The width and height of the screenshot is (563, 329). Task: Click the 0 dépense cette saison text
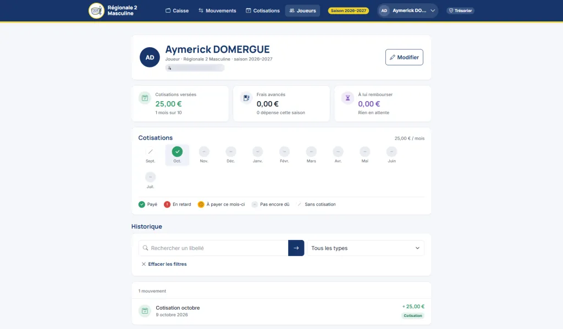pos(281,113)
